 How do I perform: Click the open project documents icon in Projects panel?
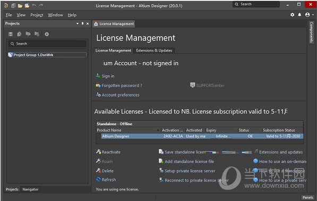[28, 34]
